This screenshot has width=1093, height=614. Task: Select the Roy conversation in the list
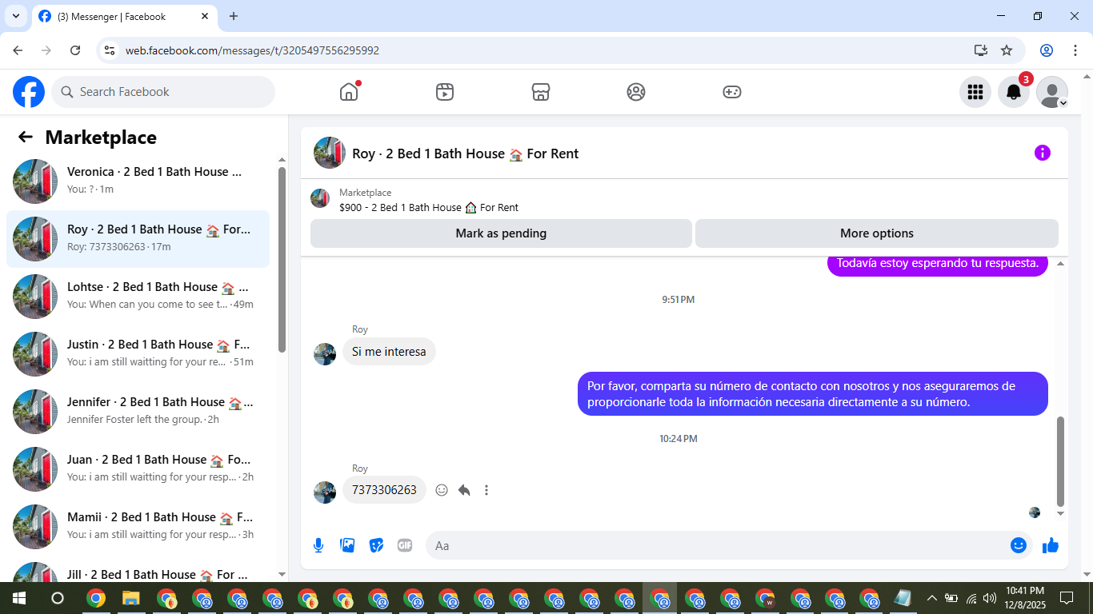[x=138, y=238]
